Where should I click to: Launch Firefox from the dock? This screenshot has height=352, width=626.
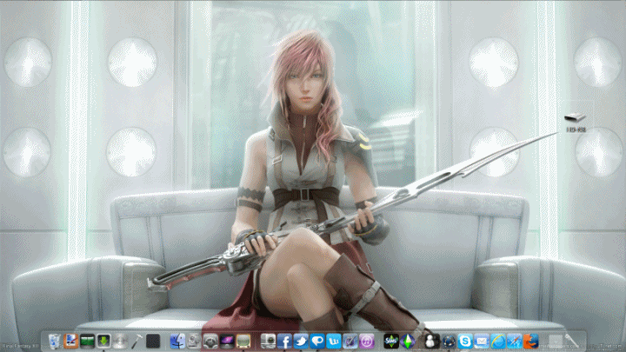pos(530,342)
